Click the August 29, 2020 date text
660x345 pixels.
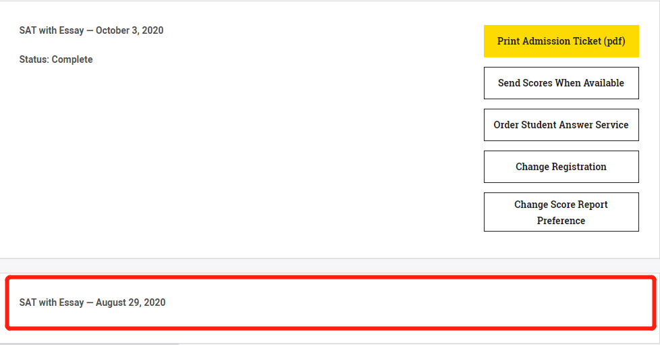(130, 302)
